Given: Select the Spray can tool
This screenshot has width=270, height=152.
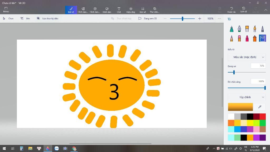Looking at the screenshot, I should click(x=255, y=38).
